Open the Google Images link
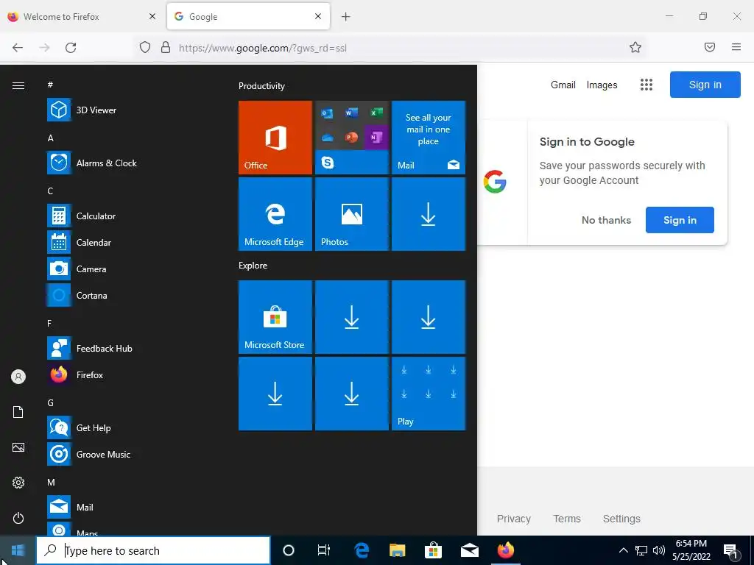Image resolution: width=754 pixels, height=565 pixels. (602, 85)
